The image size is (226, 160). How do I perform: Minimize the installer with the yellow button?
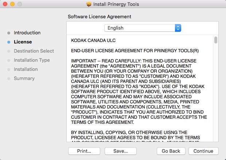point(12,4)
